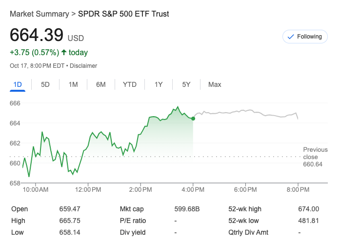Click the Market Summary breadcrumb link
This screenshot has width=341, height=243.
[39, 14]
